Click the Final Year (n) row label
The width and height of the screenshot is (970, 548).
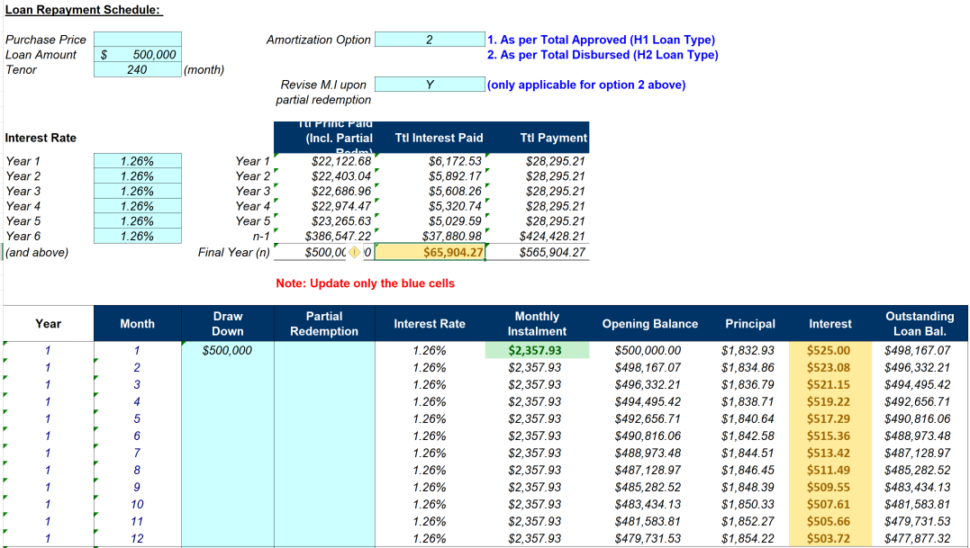click(234, 252)
